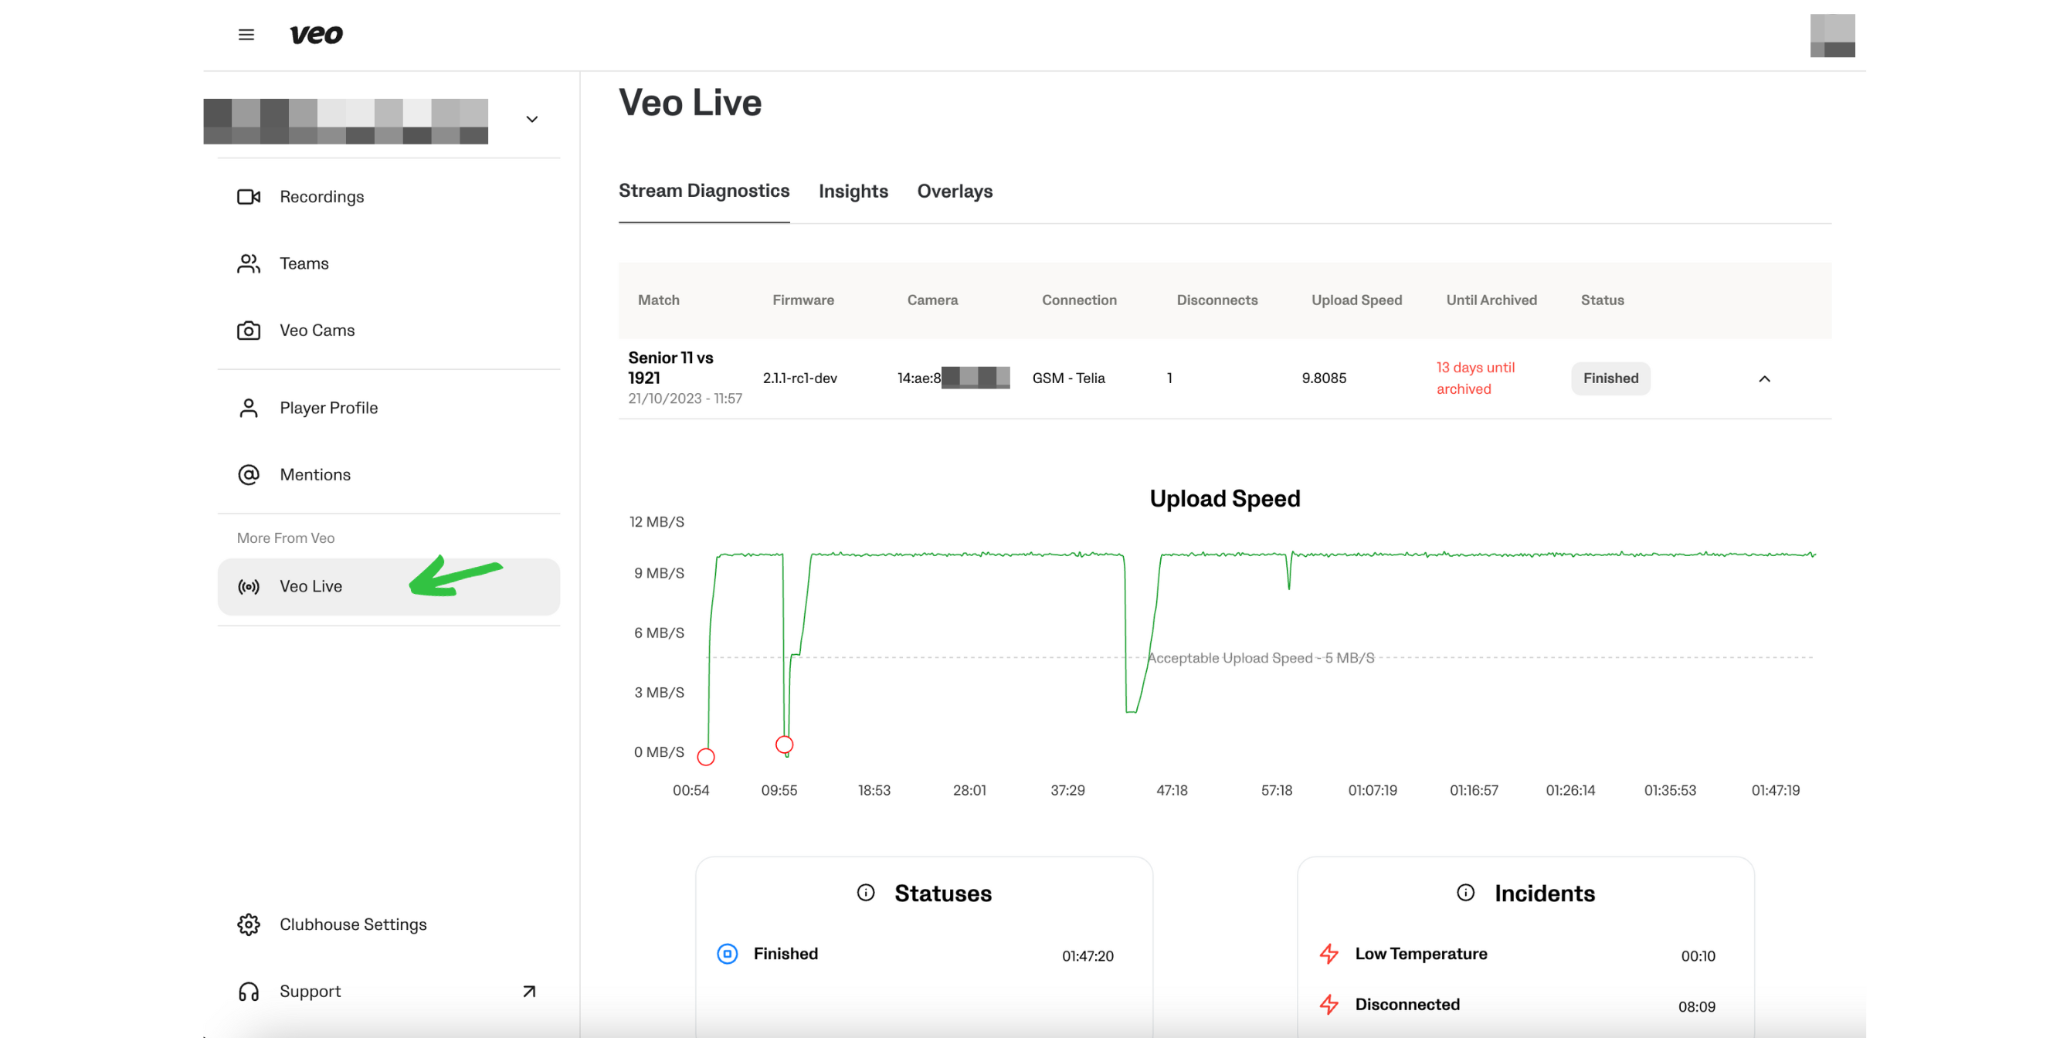The image size is (2070, 1038).
Task: Click the red marker near 09:55
Action: tap(784, 745)
